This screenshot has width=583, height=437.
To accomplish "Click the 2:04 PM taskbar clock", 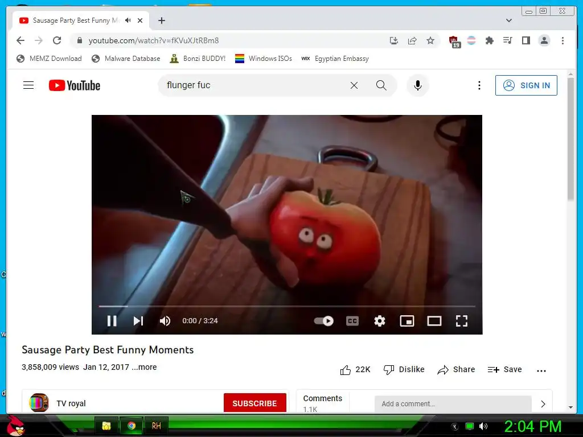I will pyautogui.click(x=532, y=426).
